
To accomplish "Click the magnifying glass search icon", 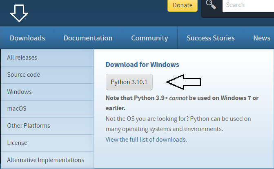I will (211, 5).
